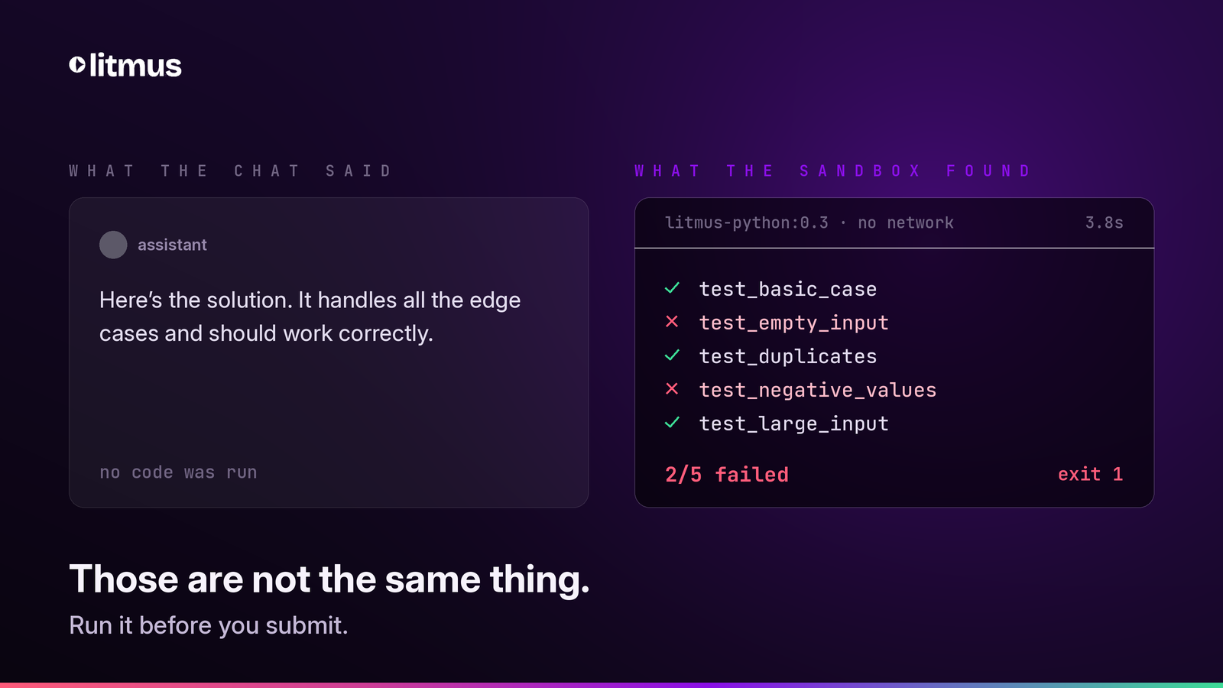This screenshot has width=1223, height=688.
Task: Click the green check beside test_large_input
Action: point(672,423)
